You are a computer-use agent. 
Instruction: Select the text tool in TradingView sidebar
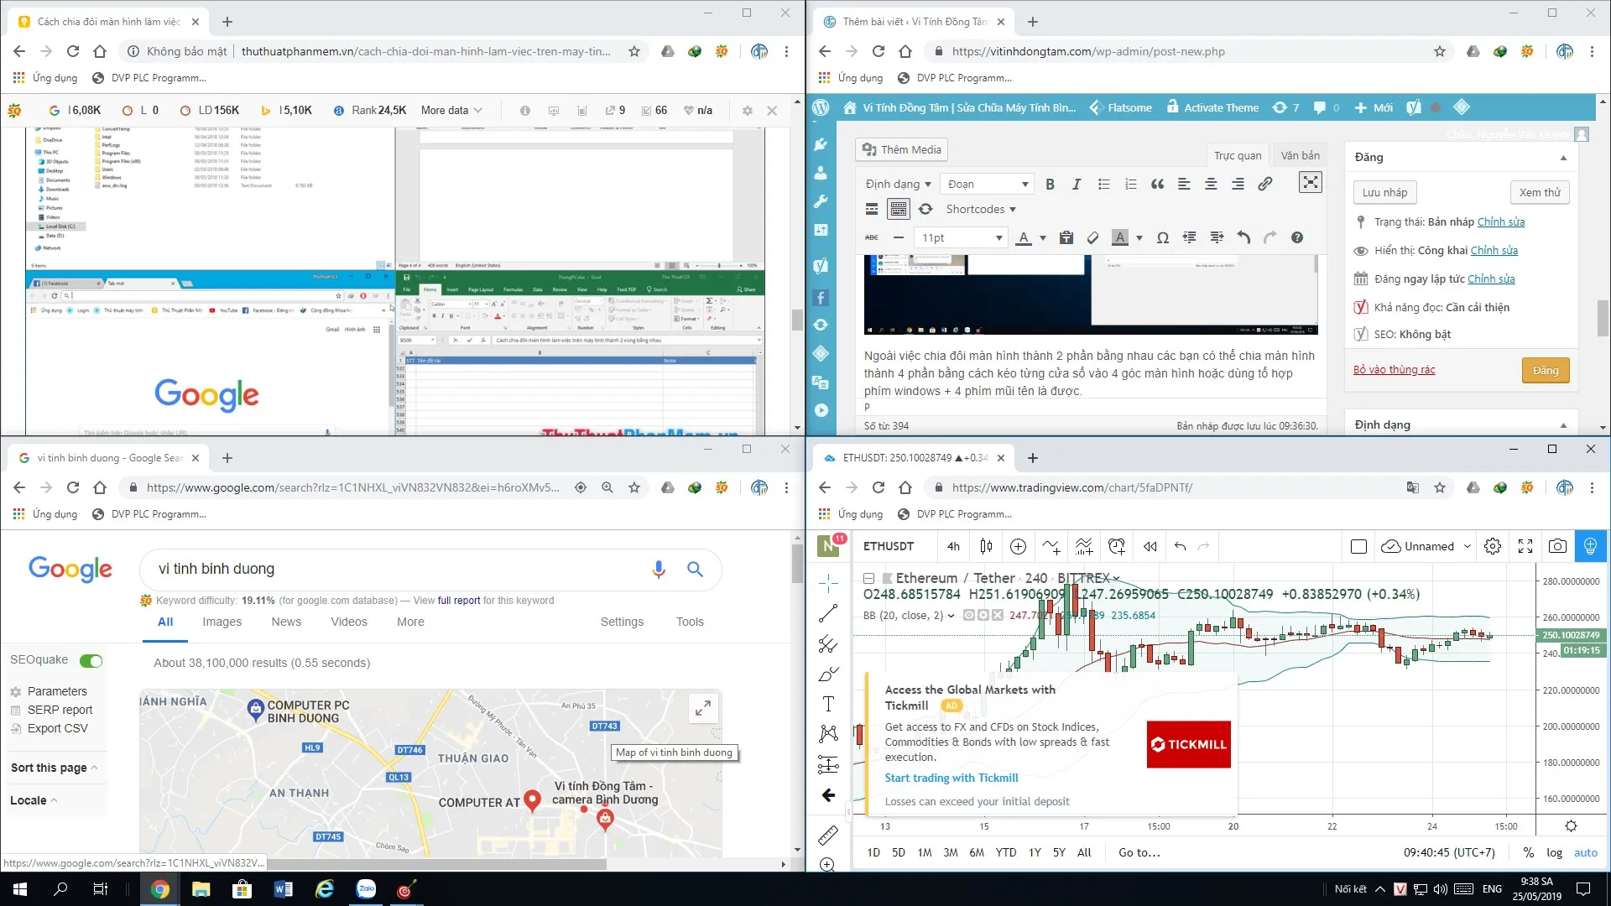click(x=828, y=704)
